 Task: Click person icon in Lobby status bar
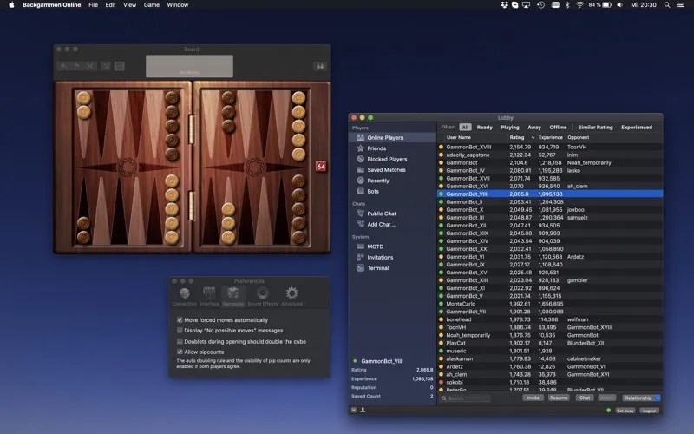(363, 410)
